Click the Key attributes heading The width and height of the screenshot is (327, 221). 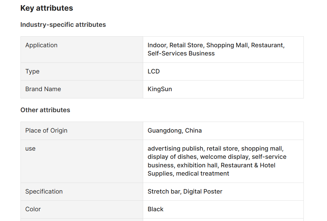[x=47, y=8]
